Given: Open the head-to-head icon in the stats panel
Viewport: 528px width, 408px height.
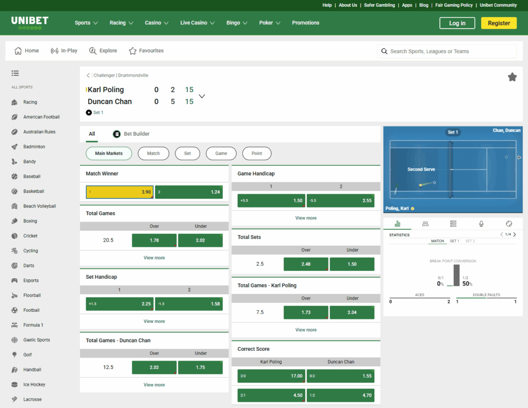Looking at the screenshot, I should coord(425,223).
